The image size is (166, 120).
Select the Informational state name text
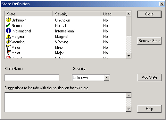pos(21,31)
